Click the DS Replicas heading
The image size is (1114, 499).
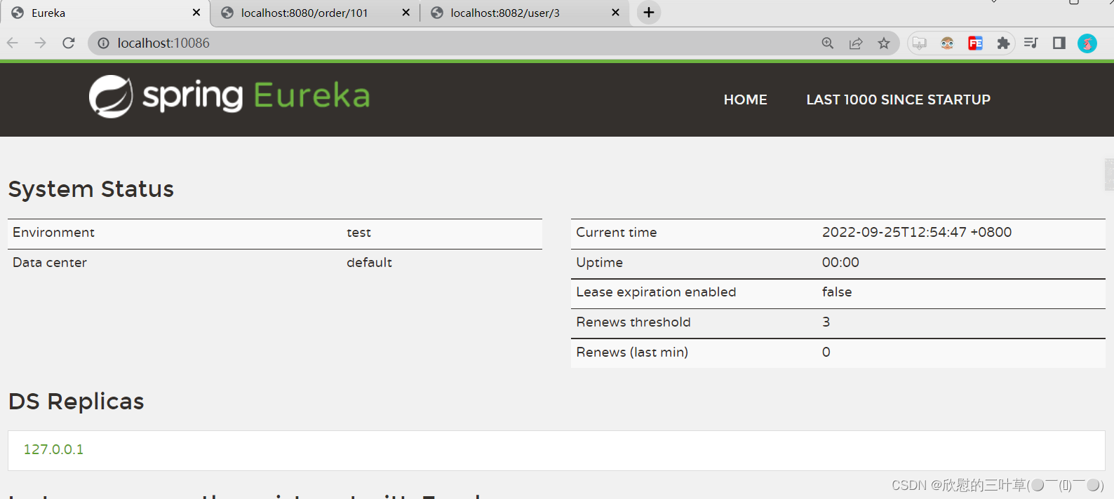coord(76,402)
